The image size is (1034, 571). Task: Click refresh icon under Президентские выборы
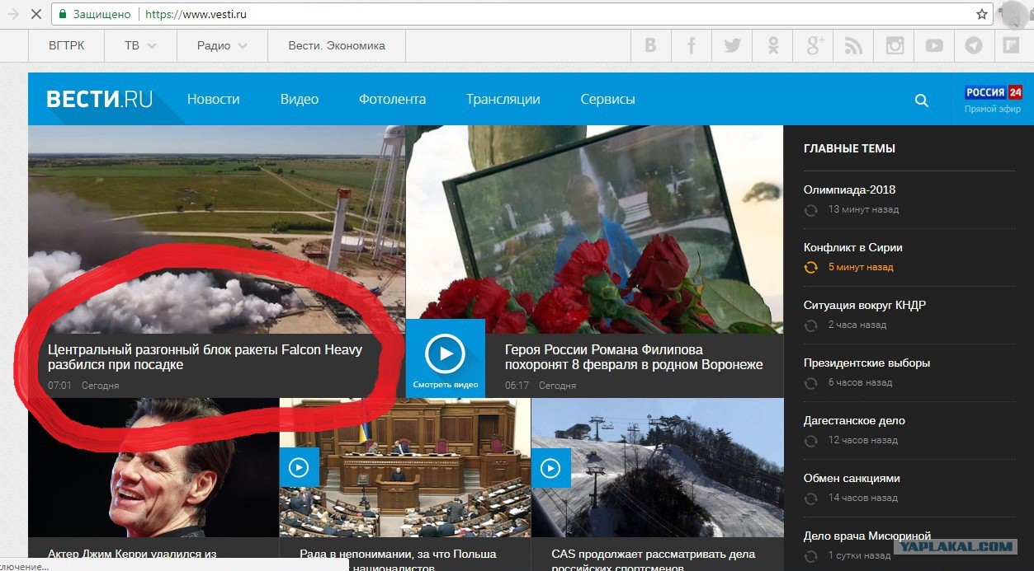point(811,383)
